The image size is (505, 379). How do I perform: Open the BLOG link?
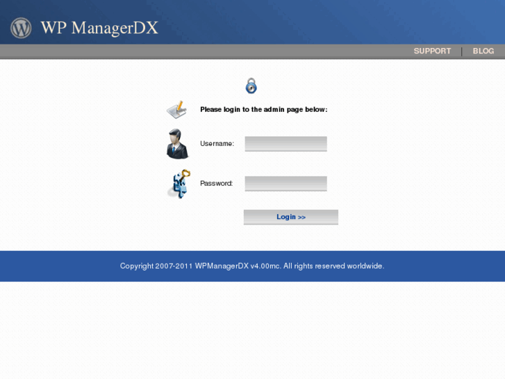pos(483,51)
